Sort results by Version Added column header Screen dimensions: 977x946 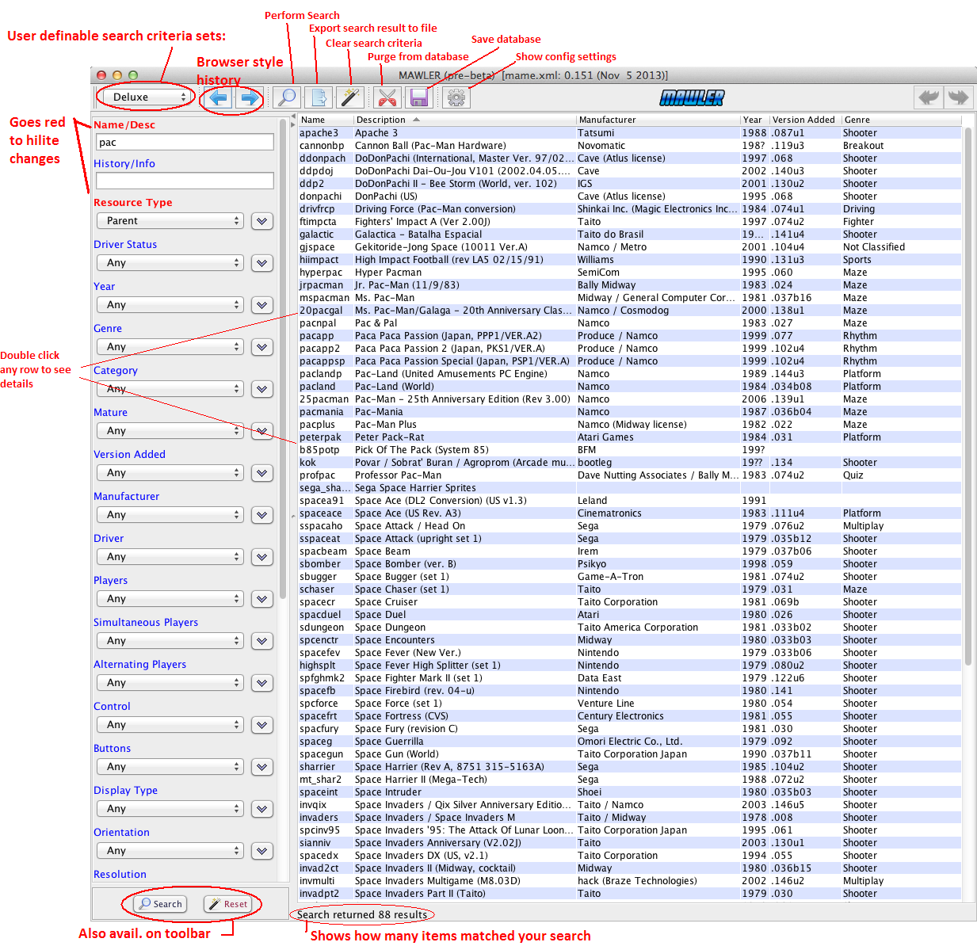pyautogui.click(x=805, y=120)
